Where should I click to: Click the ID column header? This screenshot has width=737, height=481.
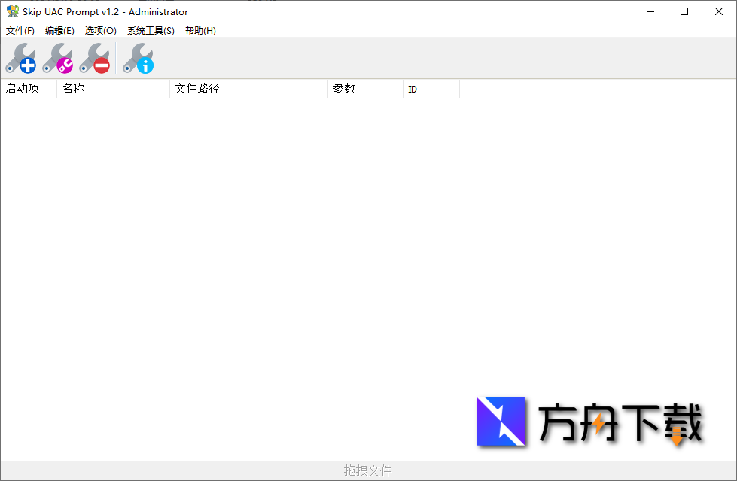[412, 89]
